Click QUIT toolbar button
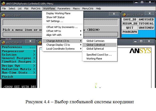This screenshot has width=156, height=111. (x=130, y=28)
